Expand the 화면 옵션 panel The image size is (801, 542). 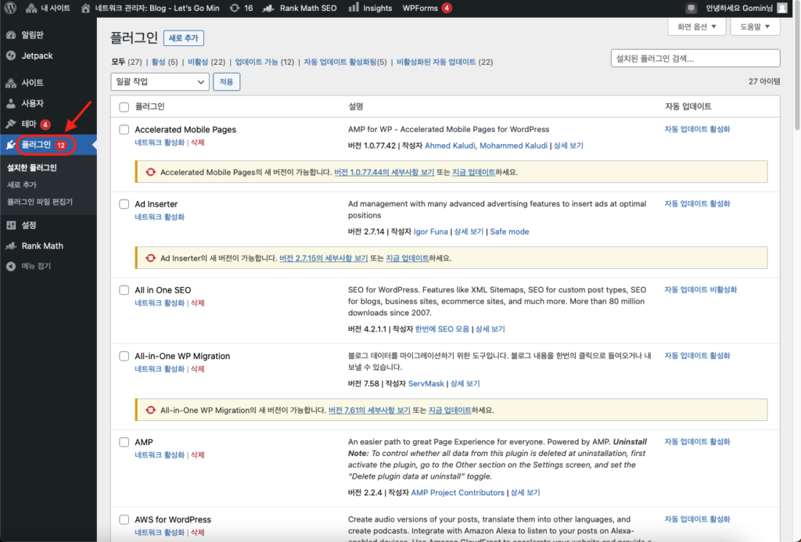click(x=697, y=27)
